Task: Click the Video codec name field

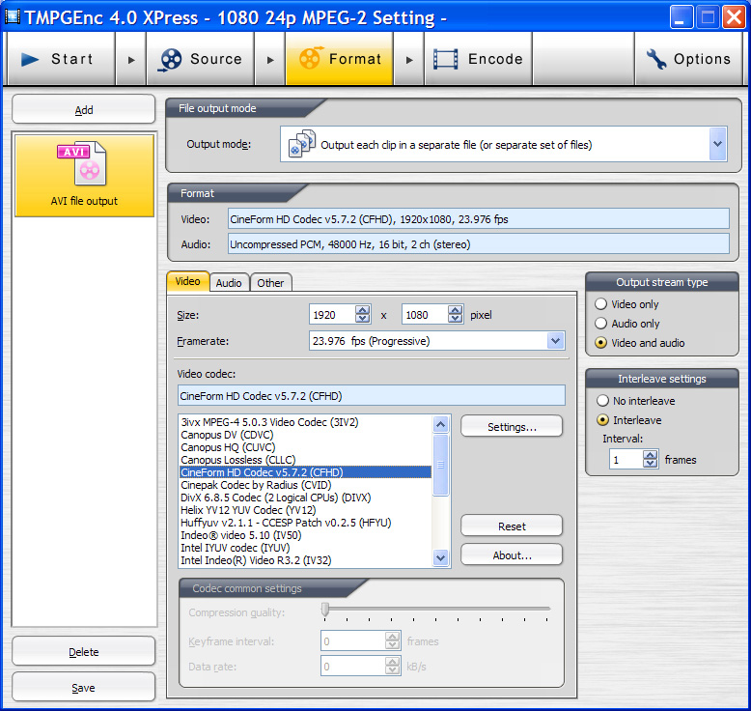Action: tap(372, 396)
